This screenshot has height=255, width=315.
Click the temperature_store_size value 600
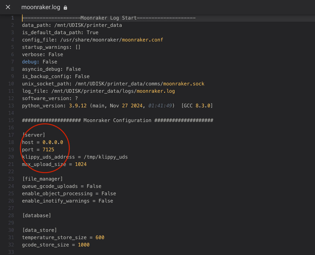coord(100,237)
